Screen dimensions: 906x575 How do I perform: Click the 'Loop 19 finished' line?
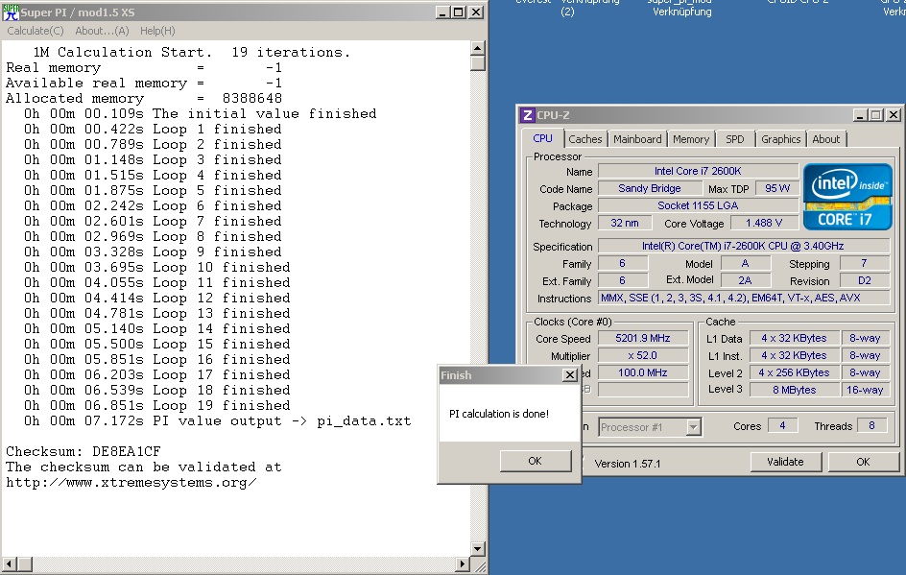pos(157,406)
